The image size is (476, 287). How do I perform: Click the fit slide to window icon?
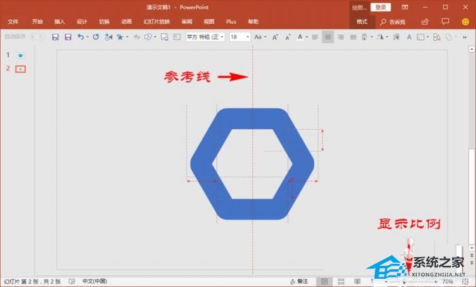pos(465,281)
